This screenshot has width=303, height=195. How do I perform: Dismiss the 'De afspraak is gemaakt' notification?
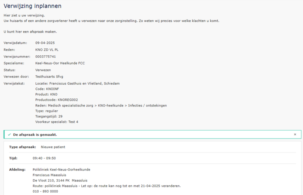tap(295, 135)
